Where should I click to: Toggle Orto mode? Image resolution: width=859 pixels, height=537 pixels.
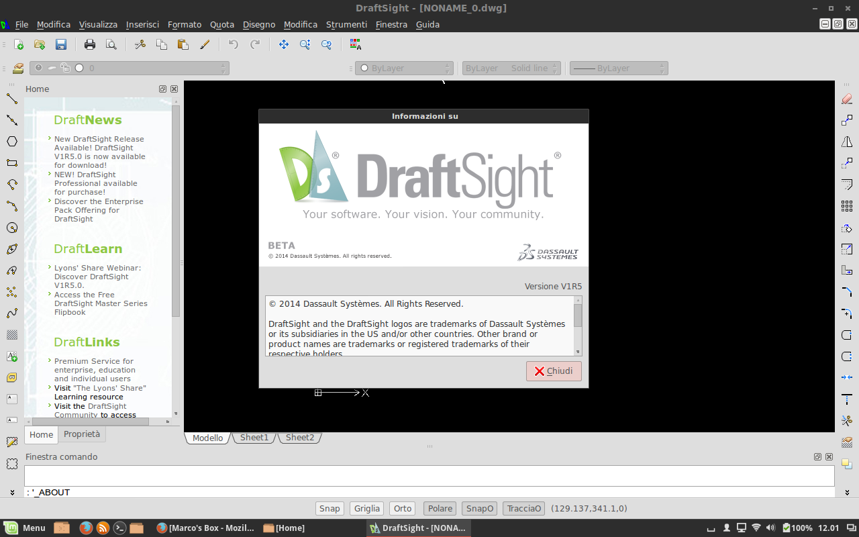[403, 509]
